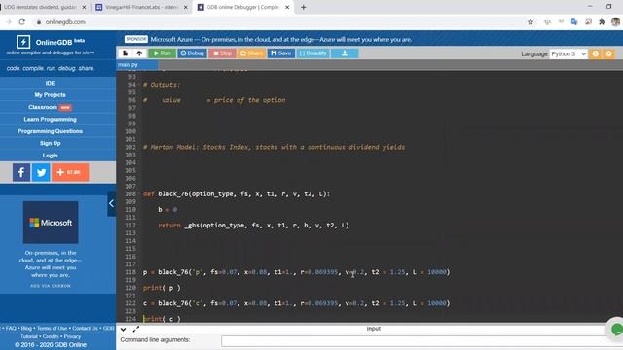This screenshot has height=350, width=623.
Task: Open My Projects in the sidebar
Action: tap(50, 95)
